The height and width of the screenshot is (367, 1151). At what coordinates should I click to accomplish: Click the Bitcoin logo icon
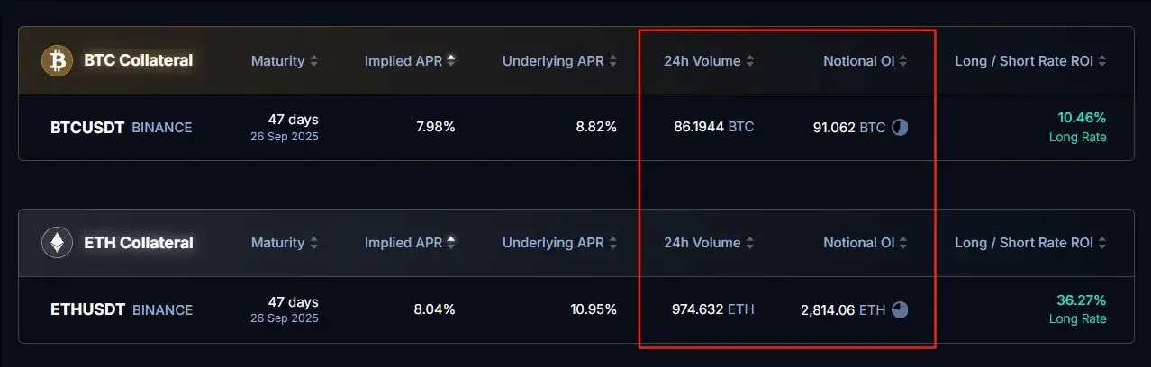point(57,61)
